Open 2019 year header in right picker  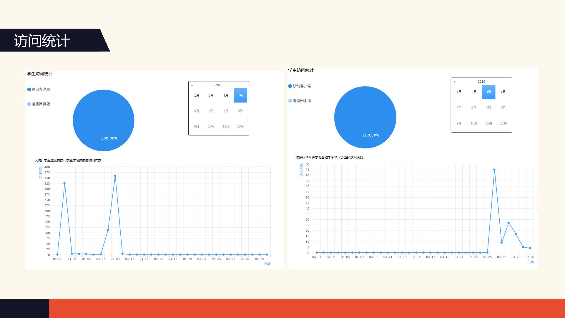click(x=481, y=82)
